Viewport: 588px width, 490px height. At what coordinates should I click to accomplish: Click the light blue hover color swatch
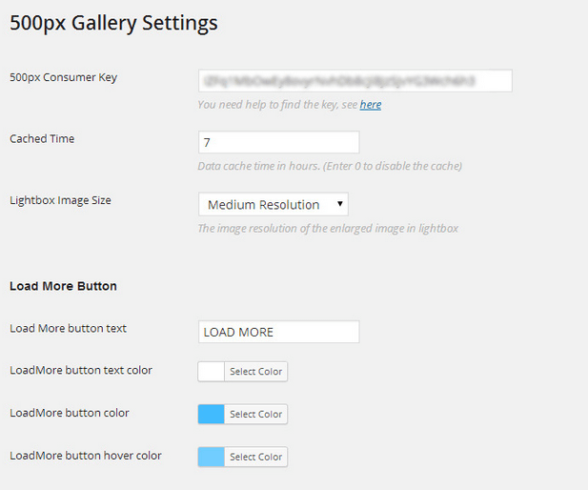pos(212,457)
